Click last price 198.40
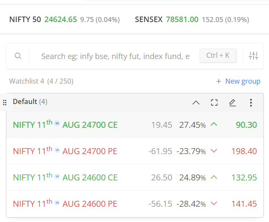The height and width of the screenshot is (222, 269). 244,151
